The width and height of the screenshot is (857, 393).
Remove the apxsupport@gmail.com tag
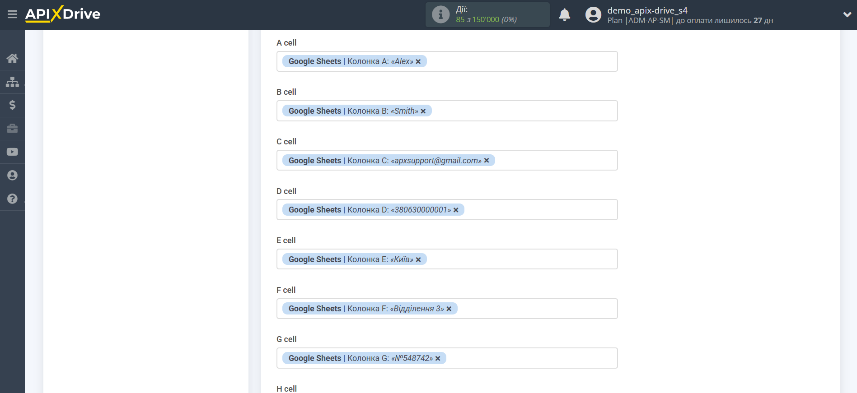487,161
